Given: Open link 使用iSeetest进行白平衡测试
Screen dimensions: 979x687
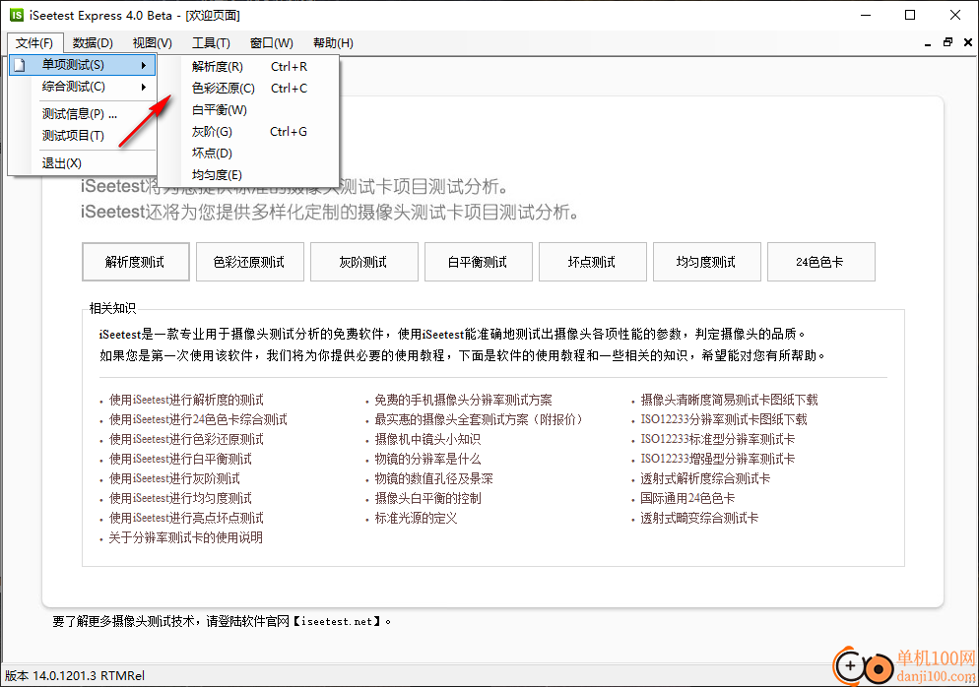Looking at the screenshot, I should (x=180, y=460).
